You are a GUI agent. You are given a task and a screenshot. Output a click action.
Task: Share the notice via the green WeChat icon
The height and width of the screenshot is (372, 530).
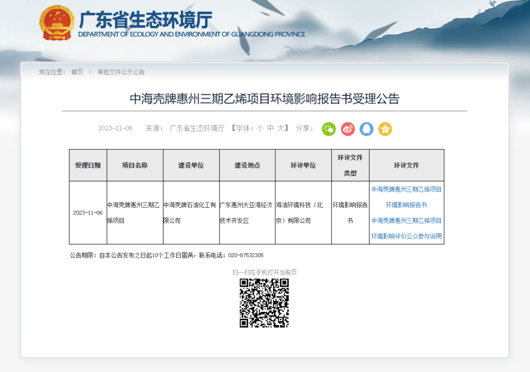[x=328, y=129]
